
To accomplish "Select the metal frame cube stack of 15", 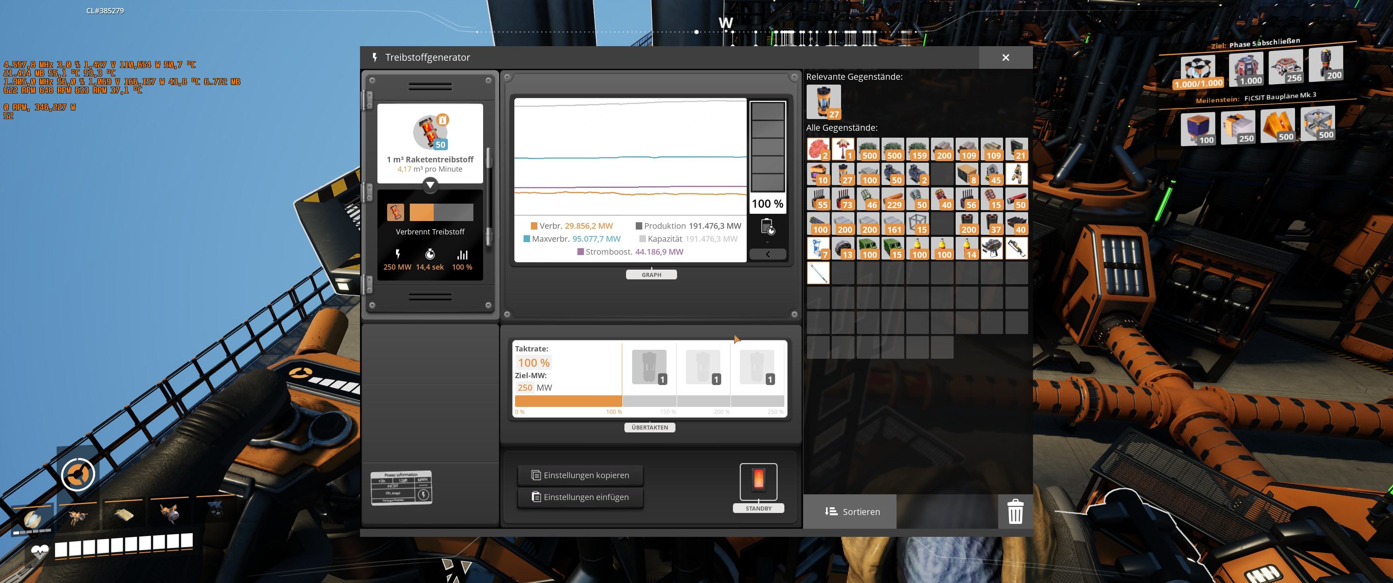I will click(x=918, y=224).
